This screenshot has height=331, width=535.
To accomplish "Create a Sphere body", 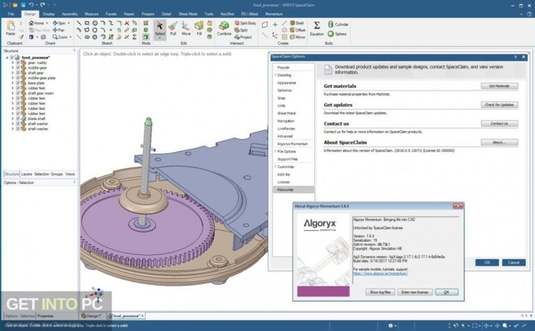I will click(x=337, y=33).
